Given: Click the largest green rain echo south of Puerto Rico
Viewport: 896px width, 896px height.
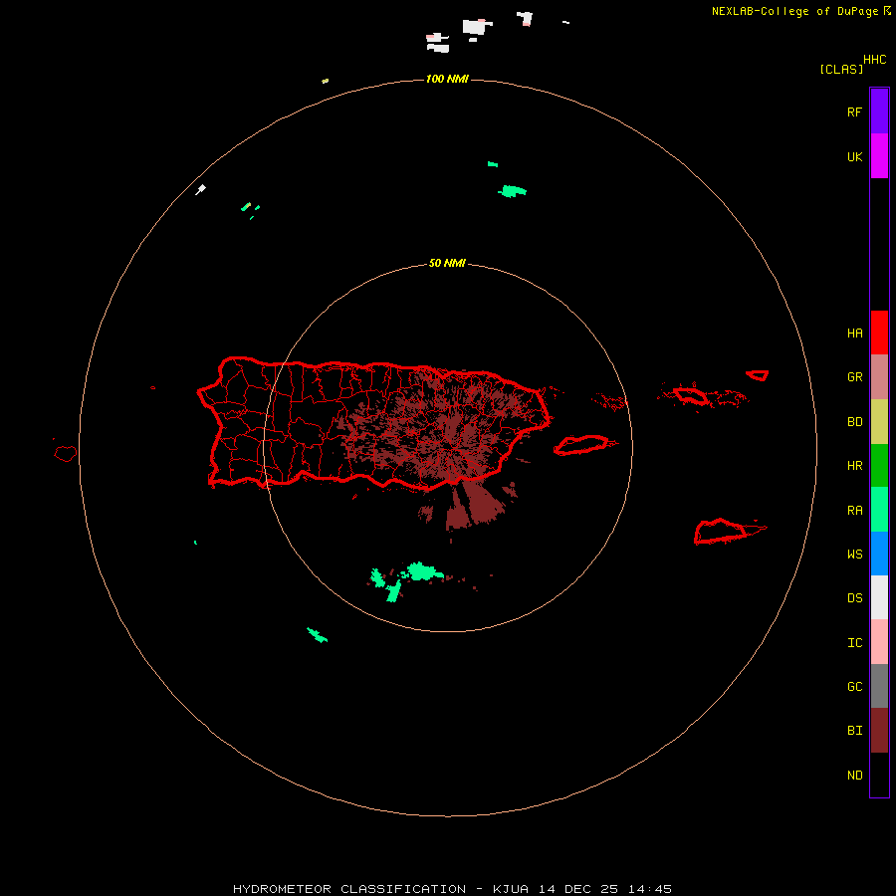Looking at the screenshot, I should point(423,571).
